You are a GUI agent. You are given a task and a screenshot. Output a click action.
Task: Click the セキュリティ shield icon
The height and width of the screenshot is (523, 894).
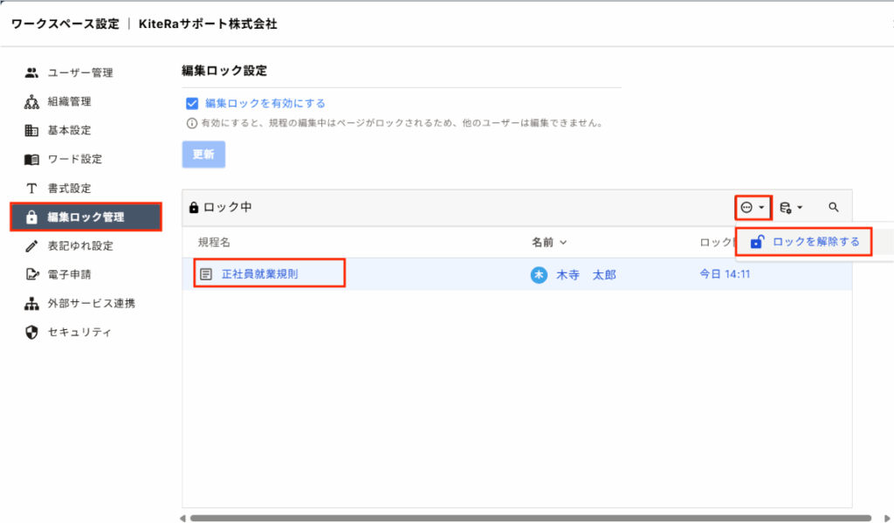click(31, 332)
